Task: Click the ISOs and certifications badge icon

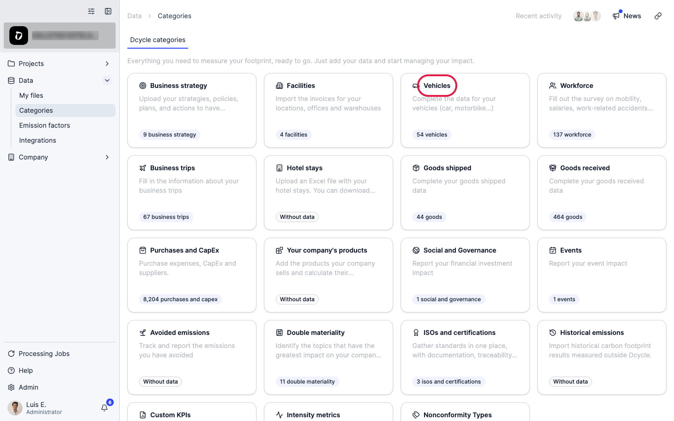Action: click(416, 333)
